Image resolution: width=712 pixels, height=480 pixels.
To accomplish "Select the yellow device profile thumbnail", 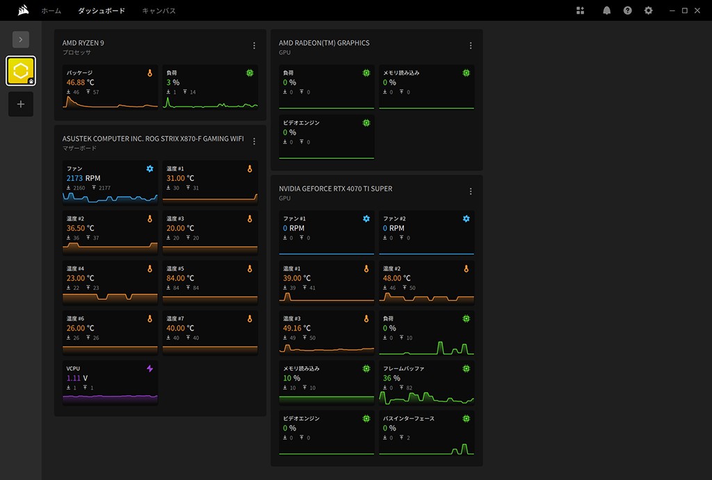I will click(x=21, y=71).
